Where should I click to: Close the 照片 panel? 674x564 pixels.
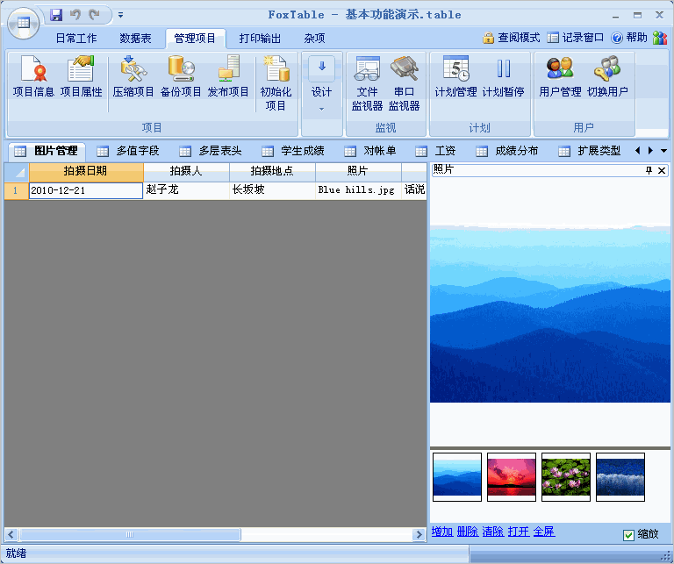pyautogui.click(x=662, y=170)
